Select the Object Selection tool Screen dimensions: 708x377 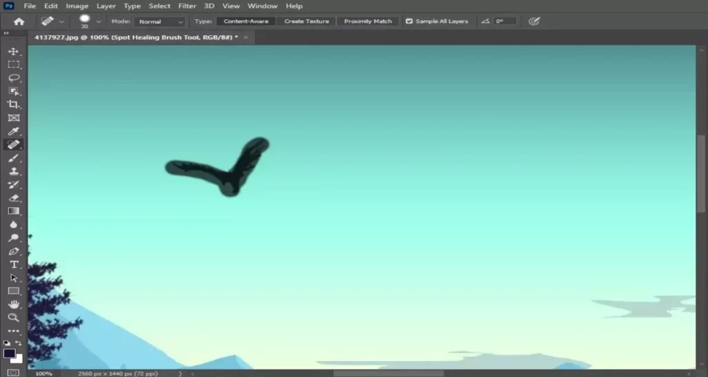tap(14, 92)
